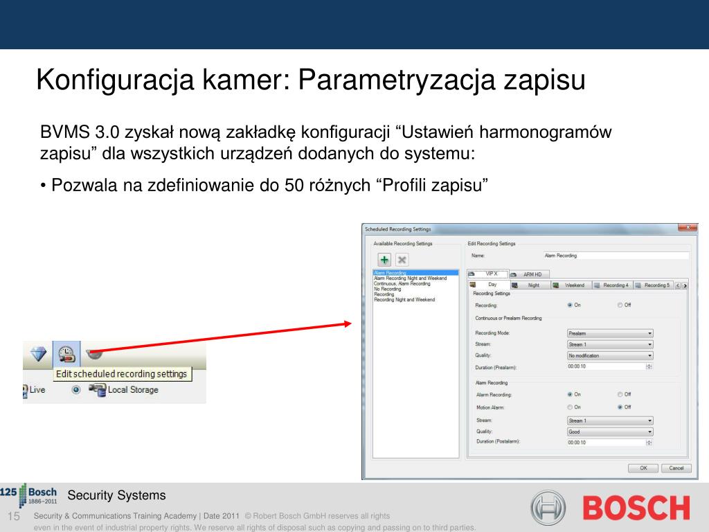709x532 pixels.
Task: Switch to the VIP X device tab
Action: 487,274
